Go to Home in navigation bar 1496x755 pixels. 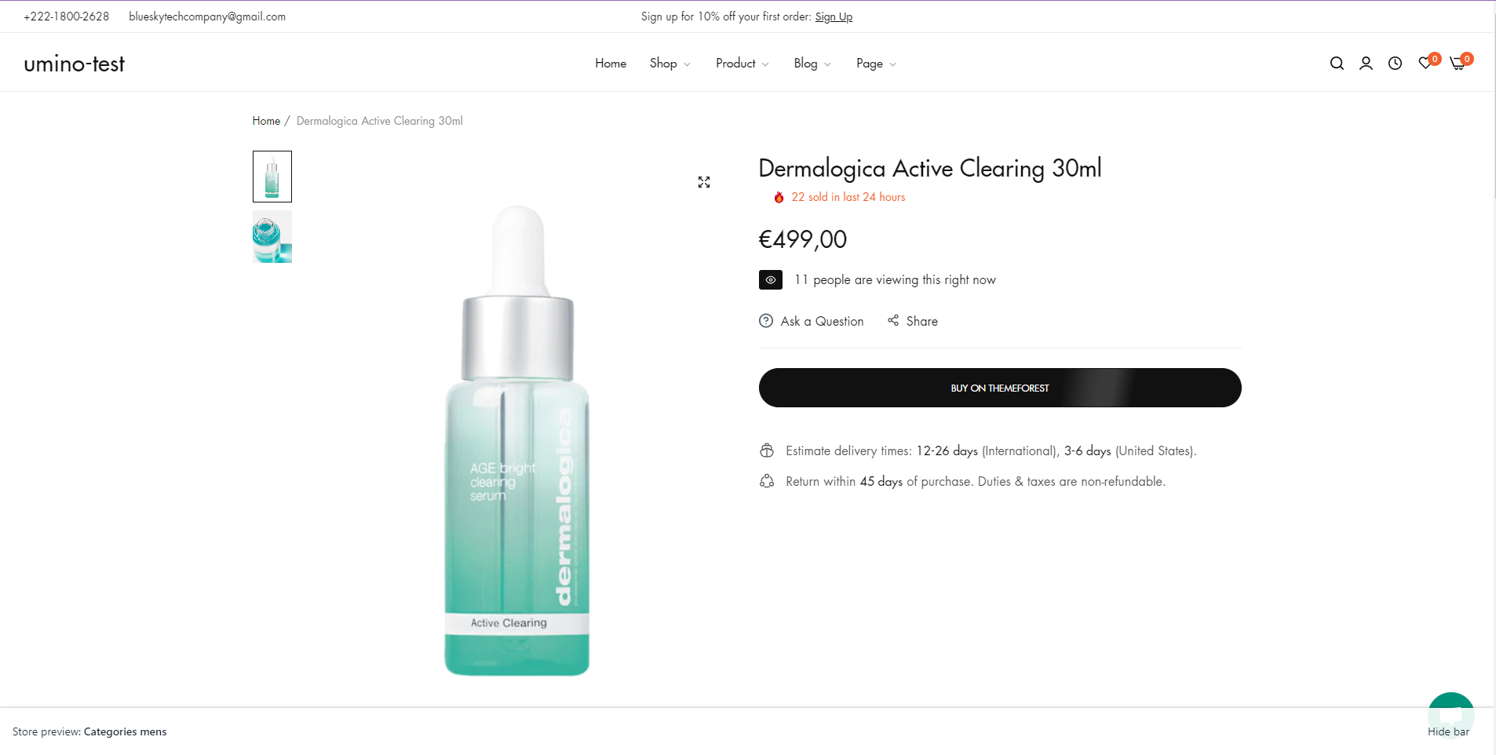tap(611, 64)
